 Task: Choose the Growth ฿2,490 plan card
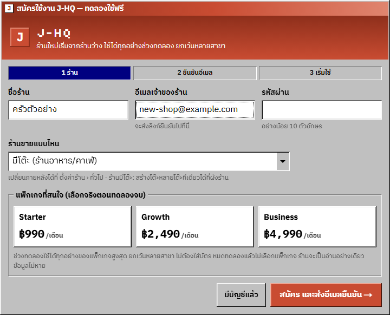tap(195, 227)
